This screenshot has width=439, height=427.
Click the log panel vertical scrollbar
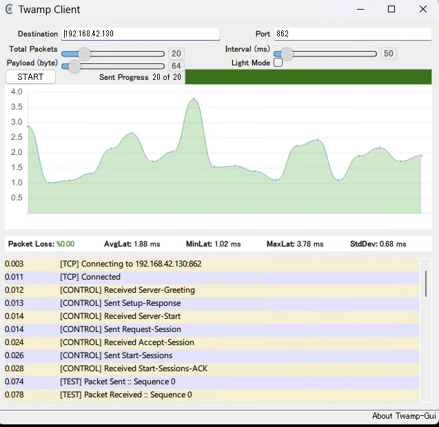click(426, 284)
